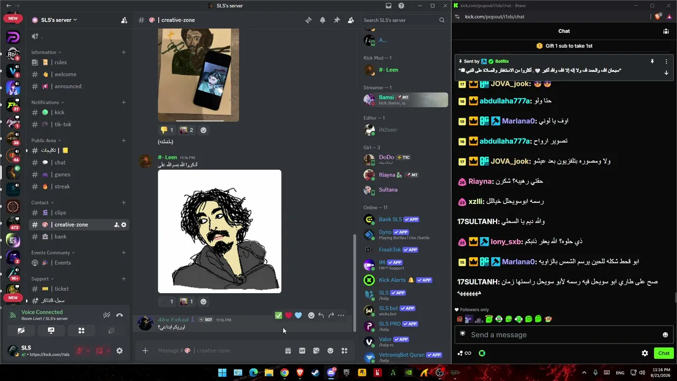Toggle noise suppression in voice panel

[x=107, y=315]
